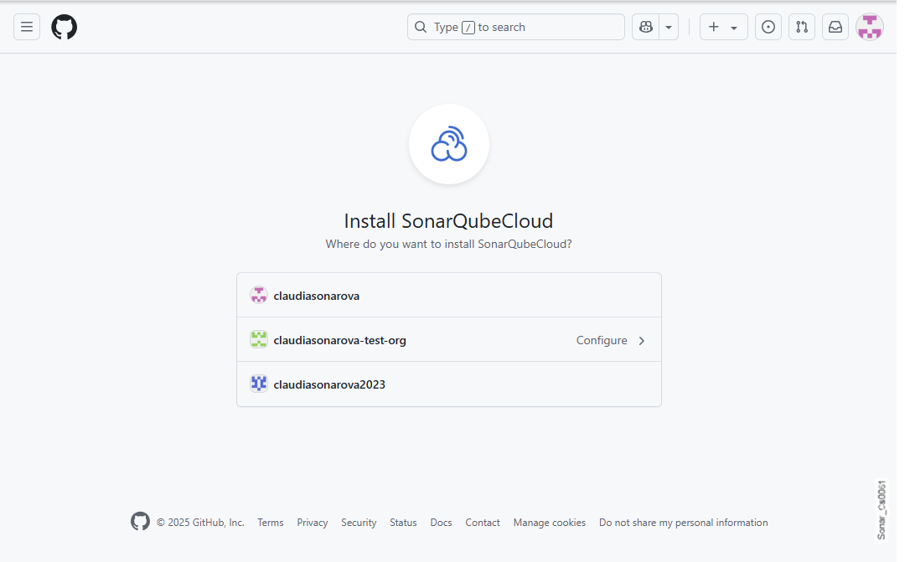Open the sidebar hamburger menu
910x562 pixels.
[x=27, y=27]
